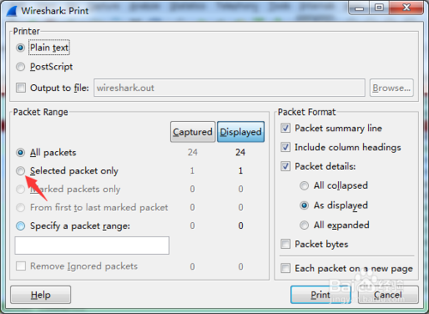Select the All packets radio button

coord(21,153)
